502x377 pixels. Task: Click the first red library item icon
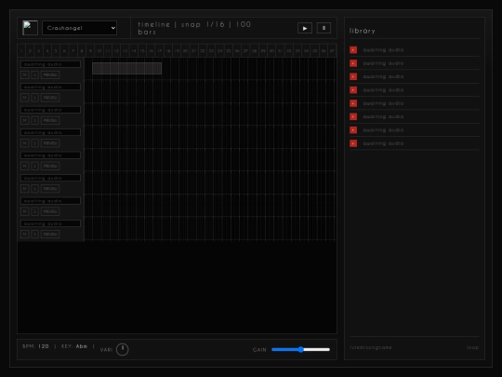(353, 50)
